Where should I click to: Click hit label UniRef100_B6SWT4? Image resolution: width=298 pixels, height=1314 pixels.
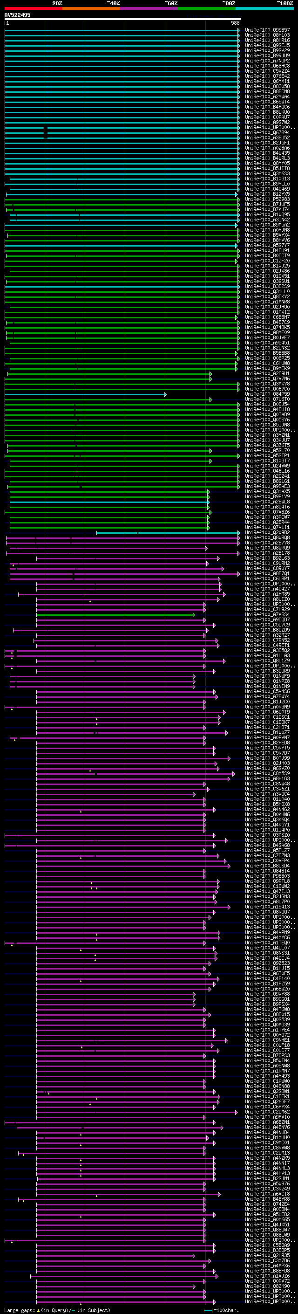pos(267,102)
